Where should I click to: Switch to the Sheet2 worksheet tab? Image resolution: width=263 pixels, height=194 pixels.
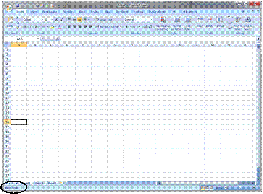click(x=39, y=183)
